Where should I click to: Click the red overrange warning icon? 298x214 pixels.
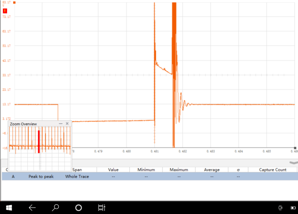[5, 11]
